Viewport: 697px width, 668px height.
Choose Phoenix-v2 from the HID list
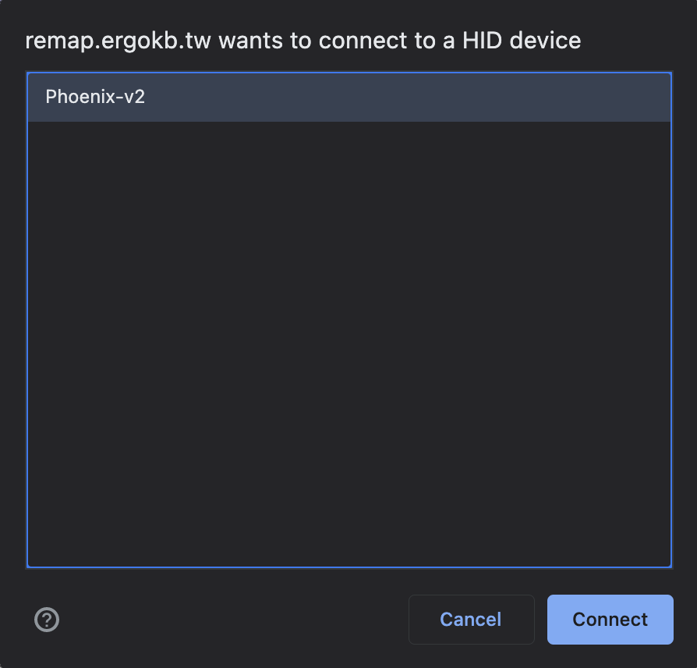click(348, 98)
